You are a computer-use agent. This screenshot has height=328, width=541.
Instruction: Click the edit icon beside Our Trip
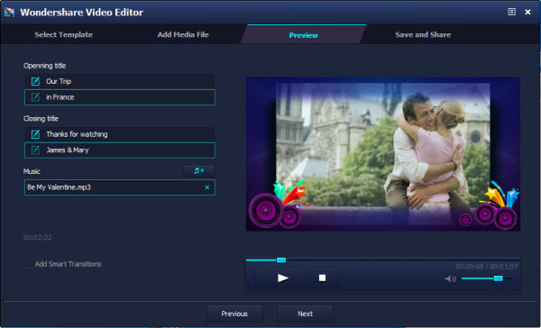(x=35, y=81)
